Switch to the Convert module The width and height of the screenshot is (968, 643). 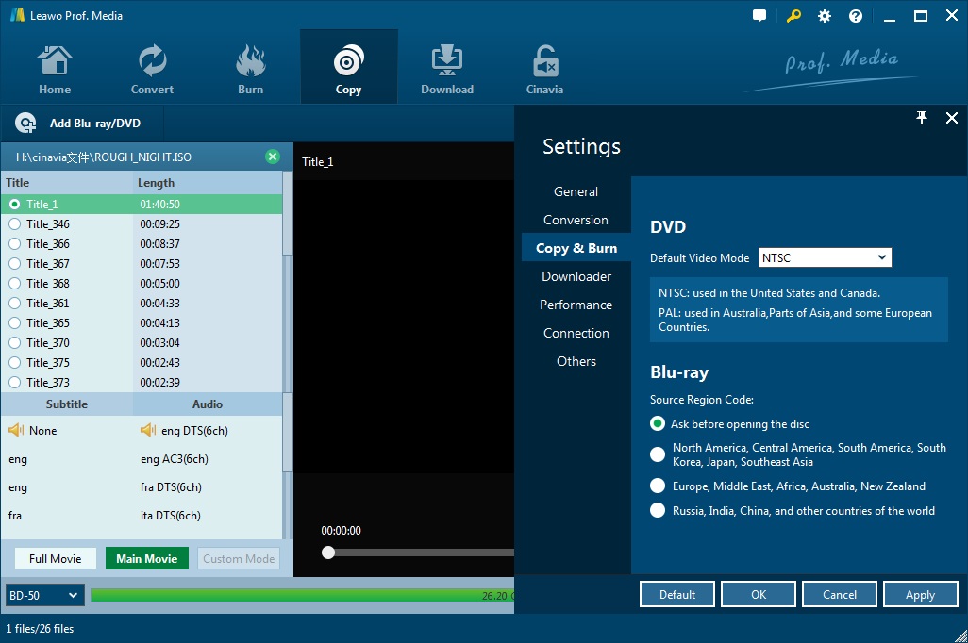click(x=151, y=66)
